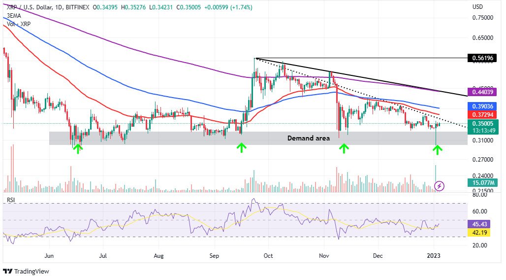The width and height of the screenshot is (506, 280).
Task: Click the Jun date on the time axis
Action: click(49, 256)
